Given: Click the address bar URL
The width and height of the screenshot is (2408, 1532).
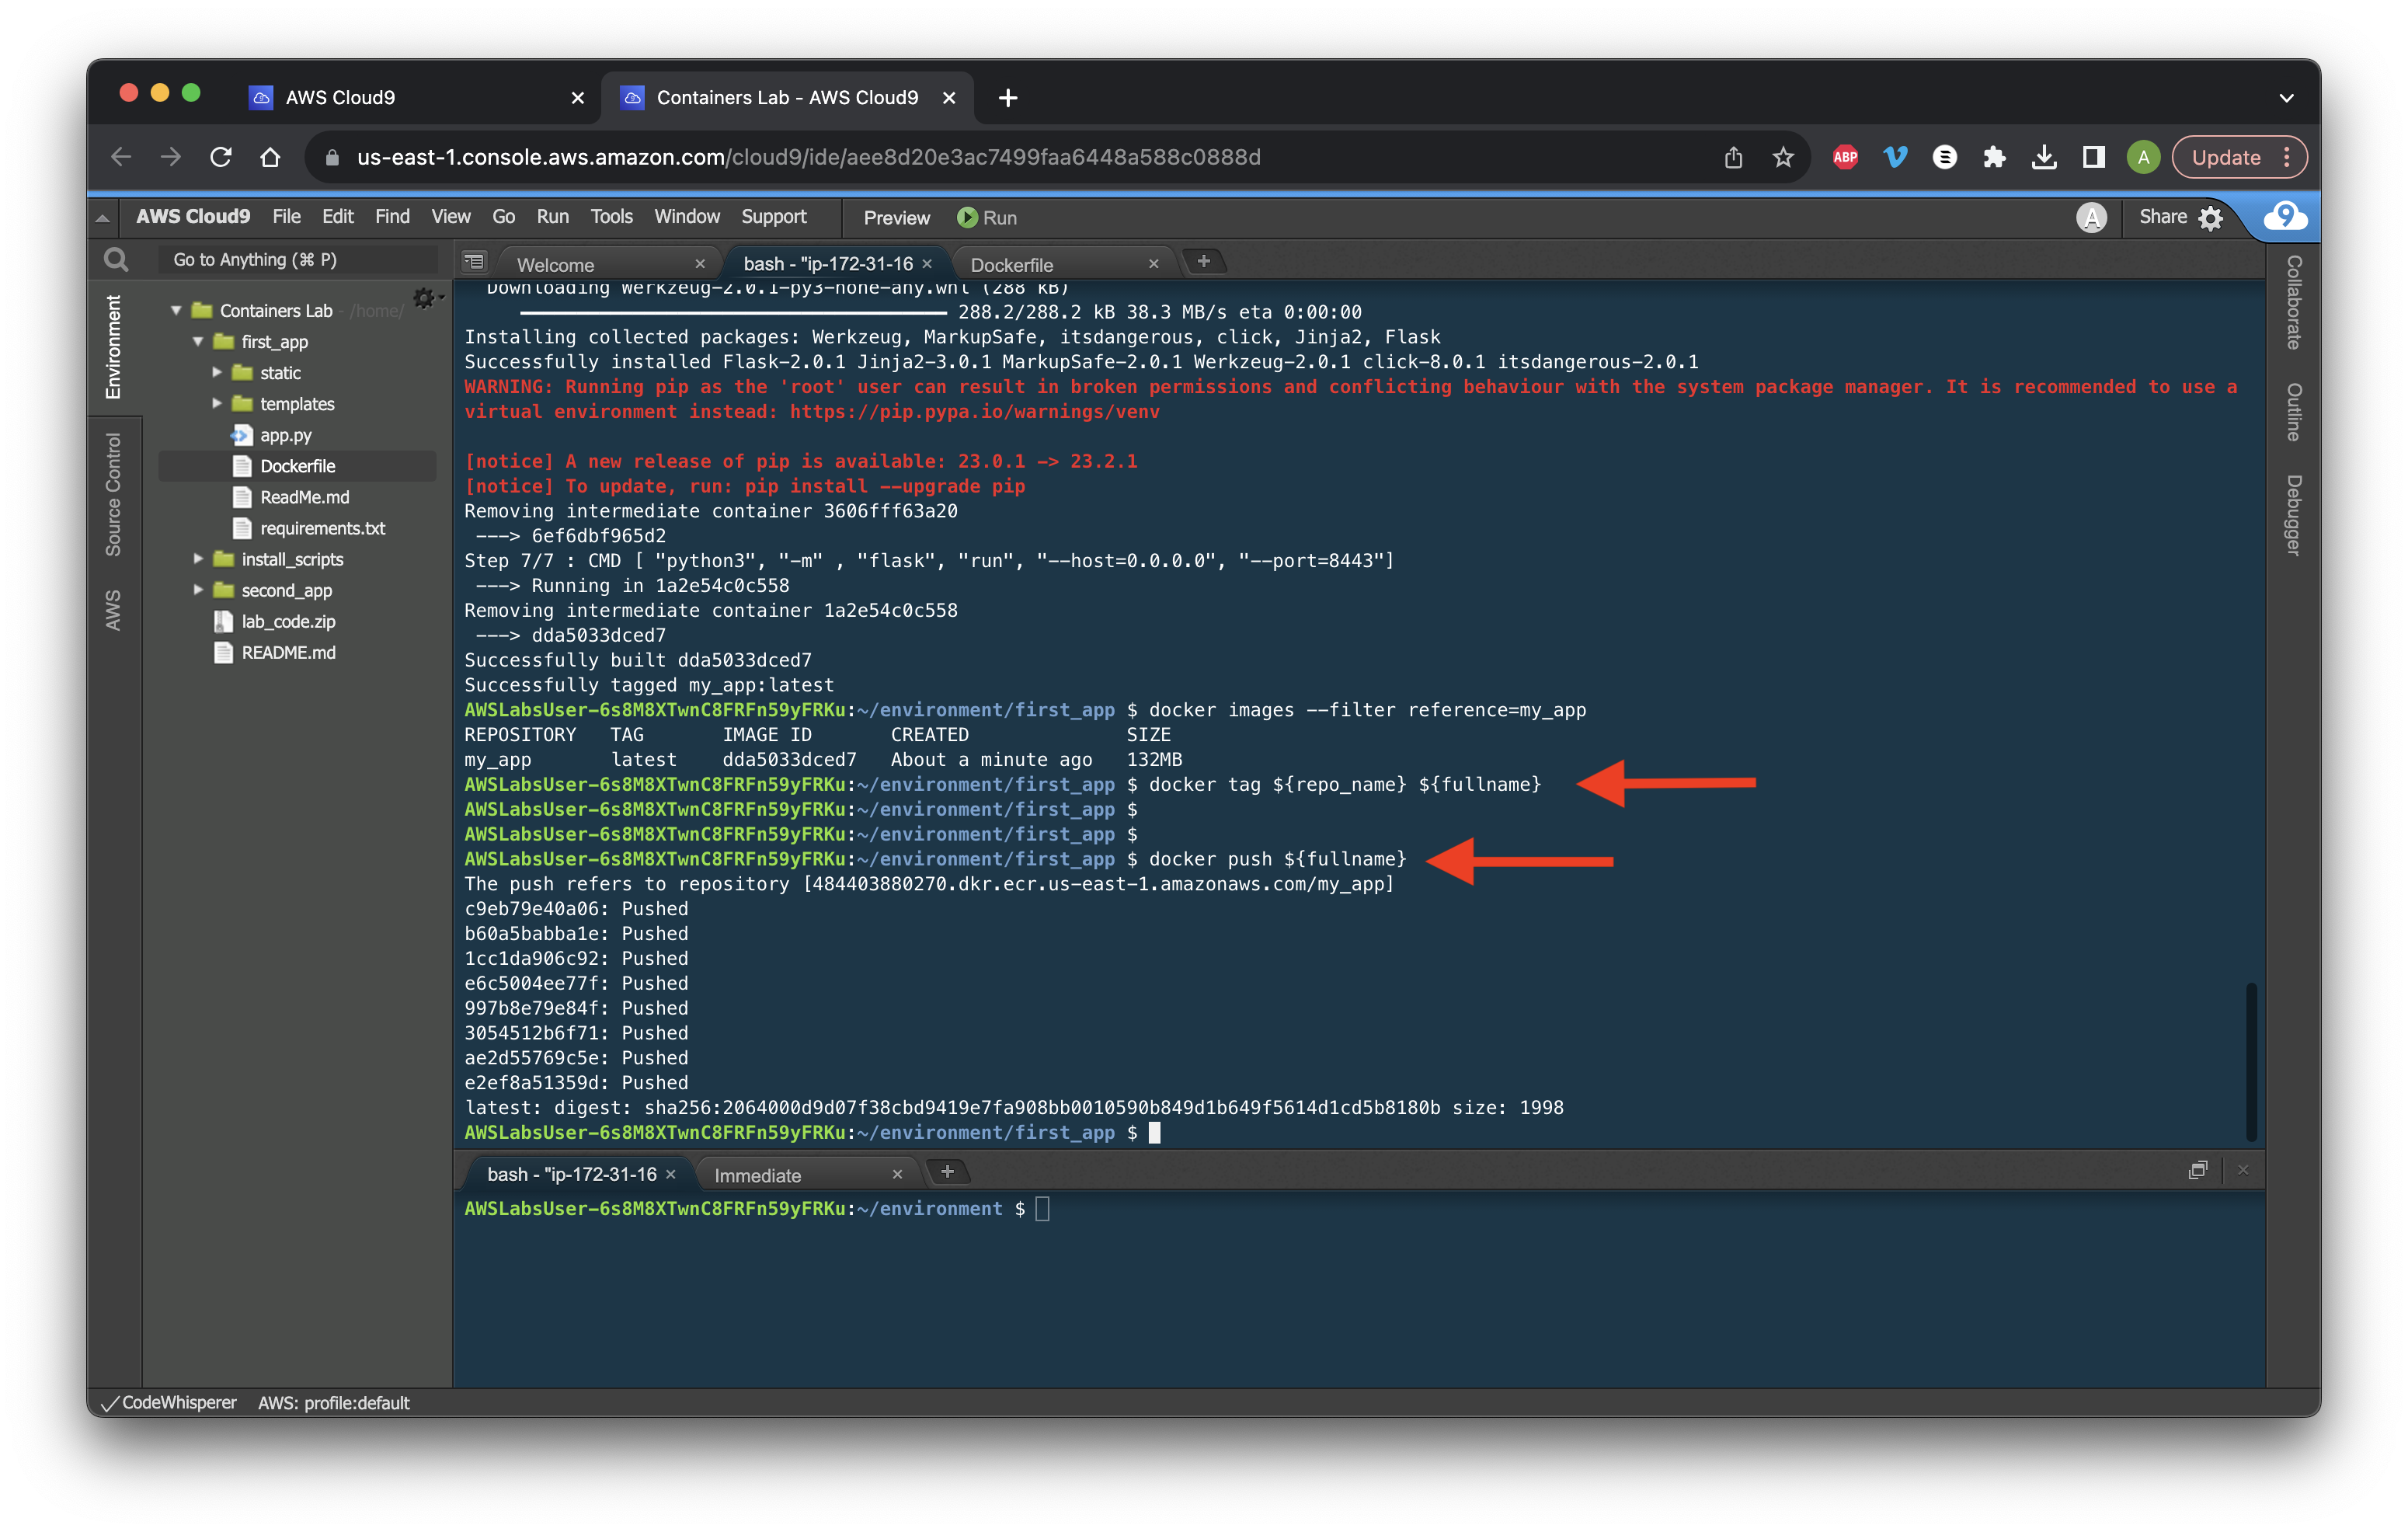Looking at the screenshot, I should pyautogui.click(x=808, y=157).
